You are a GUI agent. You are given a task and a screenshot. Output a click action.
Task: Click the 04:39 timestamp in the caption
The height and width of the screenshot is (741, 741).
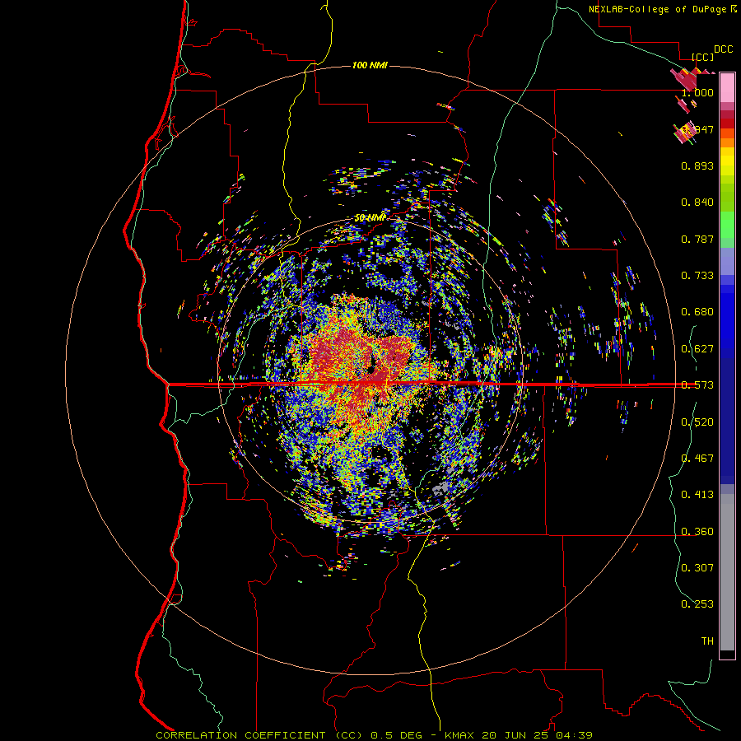point(574,735)
